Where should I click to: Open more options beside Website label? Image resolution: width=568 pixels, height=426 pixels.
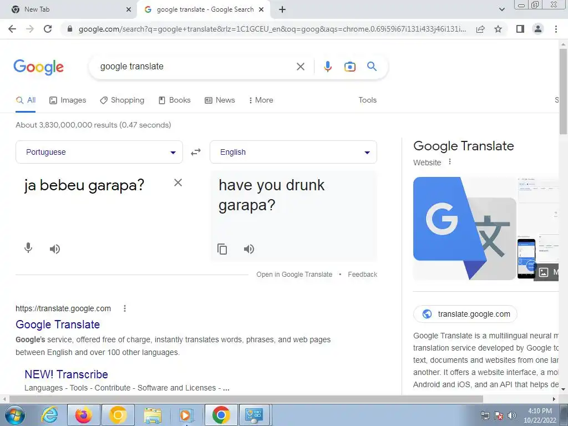[x=449, y=161]
